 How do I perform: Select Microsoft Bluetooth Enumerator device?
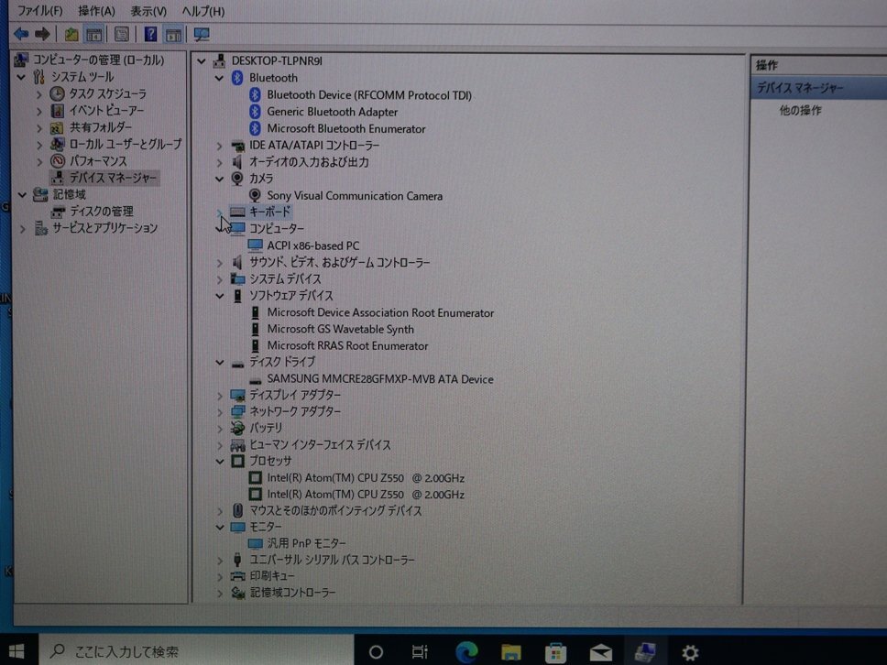pos(346,129)
